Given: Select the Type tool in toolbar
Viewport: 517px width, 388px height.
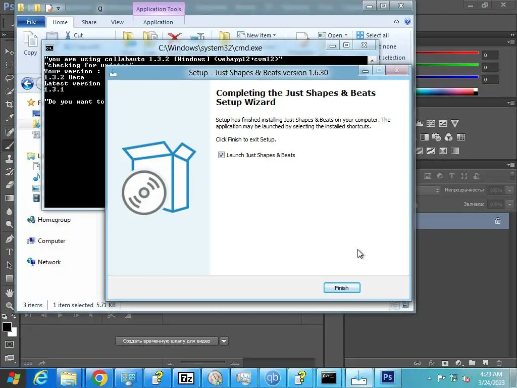Looking at the screenshot, I should click(9, 252).
